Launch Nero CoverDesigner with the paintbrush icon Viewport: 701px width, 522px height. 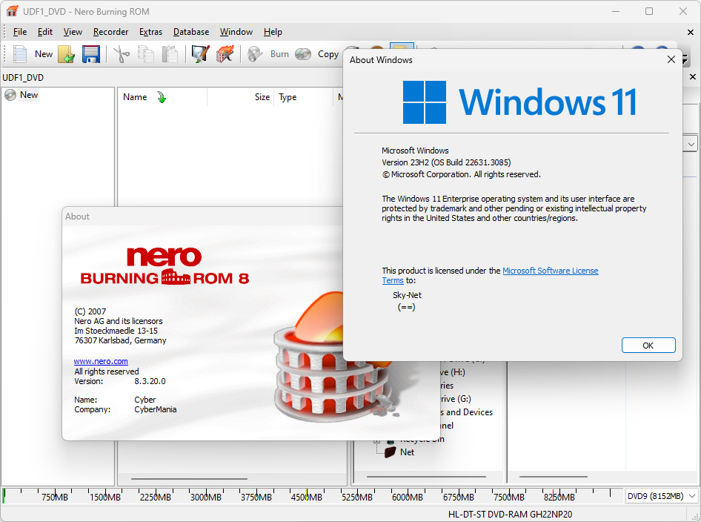click(x=200, y=54)
